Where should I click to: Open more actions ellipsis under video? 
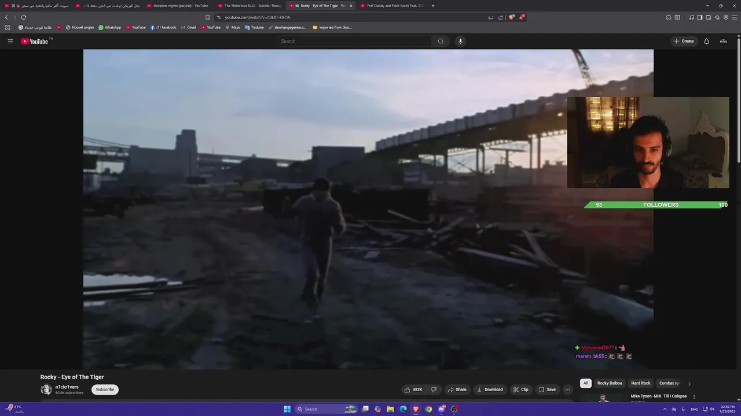[567, 389]
